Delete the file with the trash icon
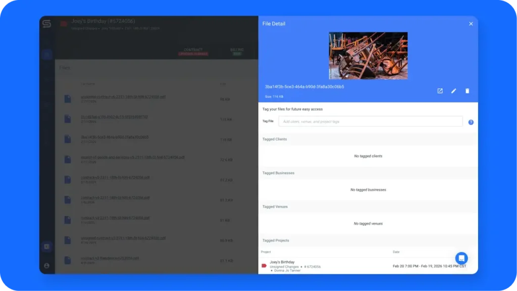This screenshot has height=291, width=517. pyautogui.click(x=467, y=91)
